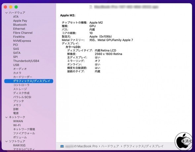Screen dimensions: 195x152
Task: Show メモリ information
Action: (x=17, y=105)
